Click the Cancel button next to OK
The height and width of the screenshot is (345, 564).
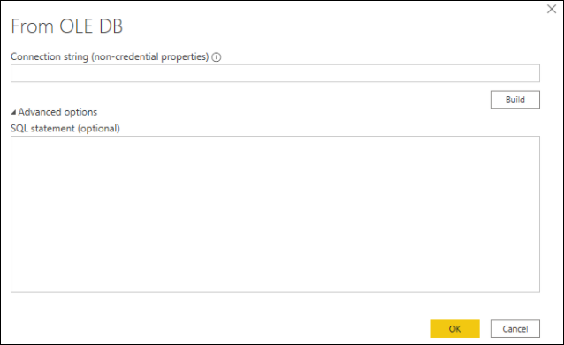515,329
